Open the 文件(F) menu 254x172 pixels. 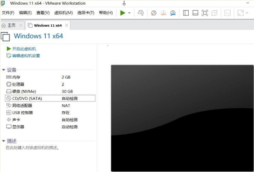coord(8,13)
